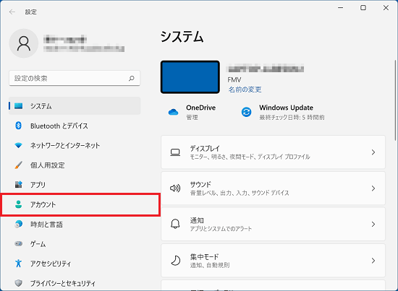The width and height of the screenshot is (398, 291).
Task: Click the Notifications bell icon
Action: pos(175,224)
